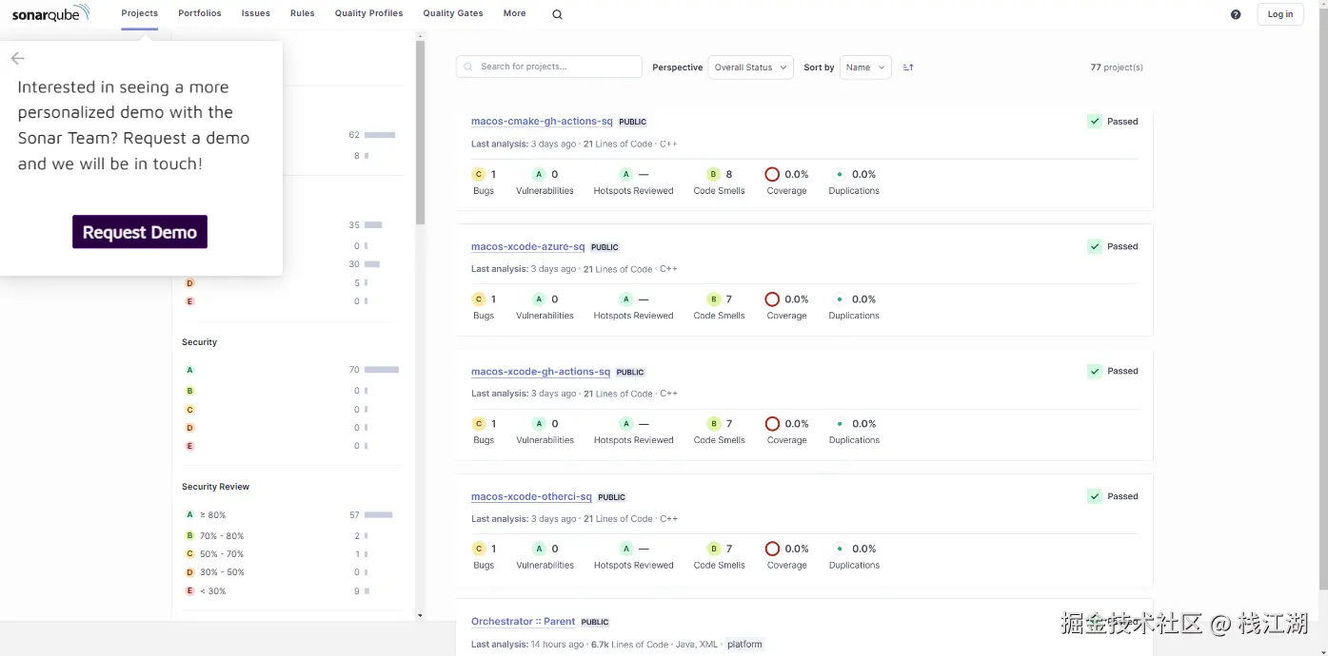Click the filter sidebar scrollbar up arrow
Viewport: 1328px width, 656px height.
tap(420, 36)
